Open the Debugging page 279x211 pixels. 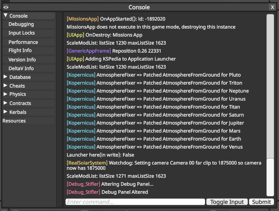pos(29,24)
